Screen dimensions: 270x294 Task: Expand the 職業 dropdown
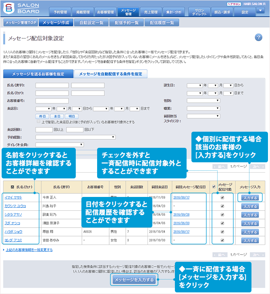click(x=203, y=108)
